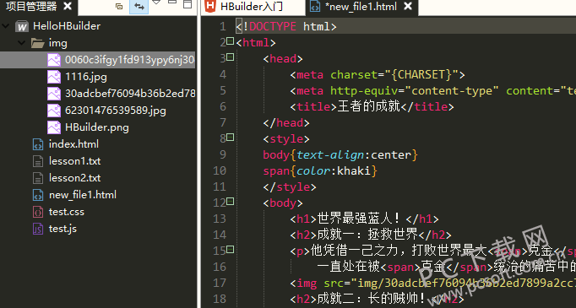Image resolution: width=576 pixels, height=308 pixels.
Task: Fold the head block at line 3
Action: 230,57
